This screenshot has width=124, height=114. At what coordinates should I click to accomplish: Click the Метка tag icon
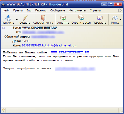pyautogui.click(x=115, y=18)
